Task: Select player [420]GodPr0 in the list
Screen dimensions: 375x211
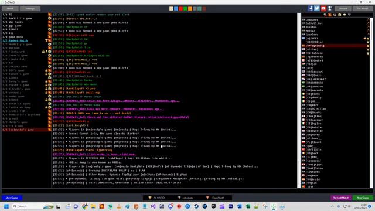Action: (x=335, y=60)
